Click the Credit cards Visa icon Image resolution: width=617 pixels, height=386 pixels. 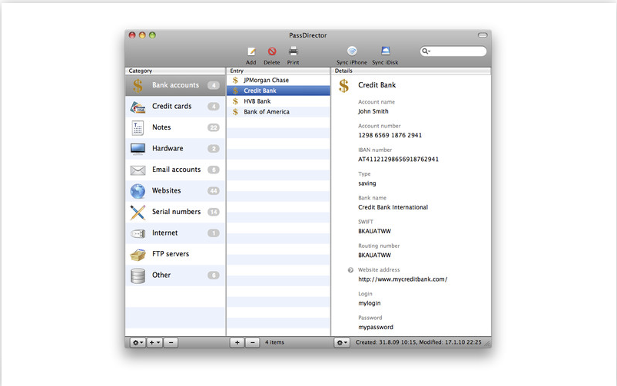pyautogui.click(x=138, y=107)
